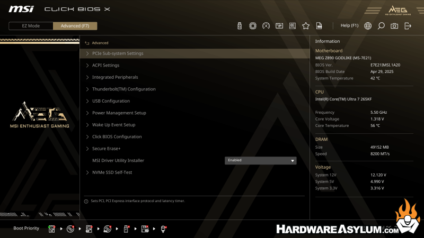The image size is (424, 238).
Task: Exit BIOS using the exit arrow icon
Action: pyautogui.click(x=408, y=25)
